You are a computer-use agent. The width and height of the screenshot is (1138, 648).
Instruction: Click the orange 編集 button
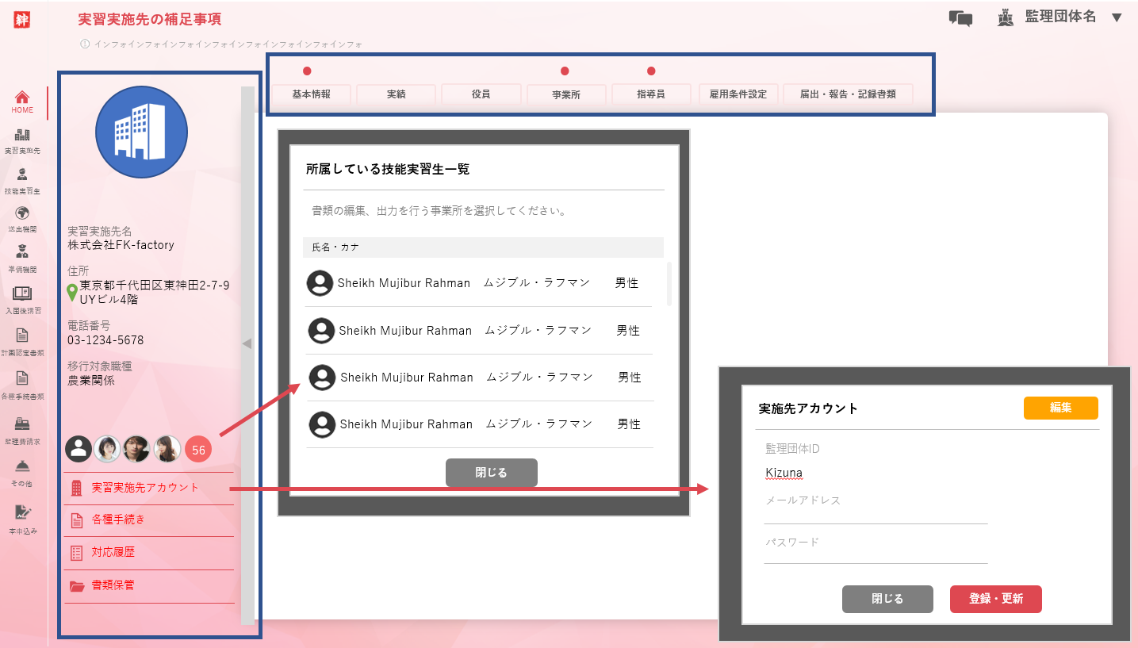pyautogui.click(x=1060, y=408)
